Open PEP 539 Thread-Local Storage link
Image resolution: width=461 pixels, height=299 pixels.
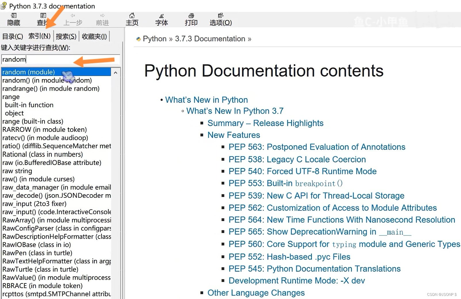[316, 196]
